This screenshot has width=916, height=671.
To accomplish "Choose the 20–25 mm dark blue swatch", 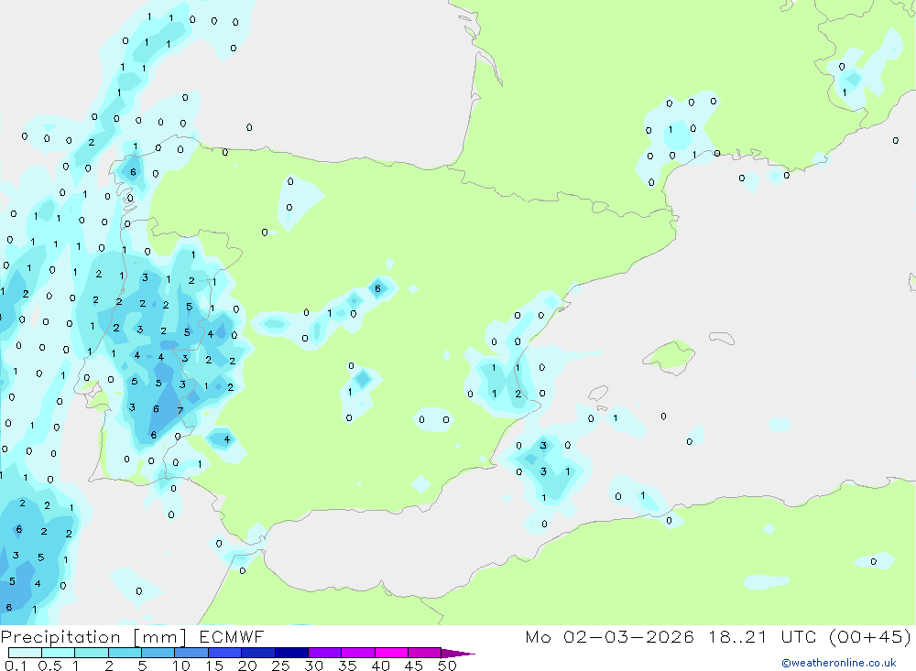I will (258, 653).
